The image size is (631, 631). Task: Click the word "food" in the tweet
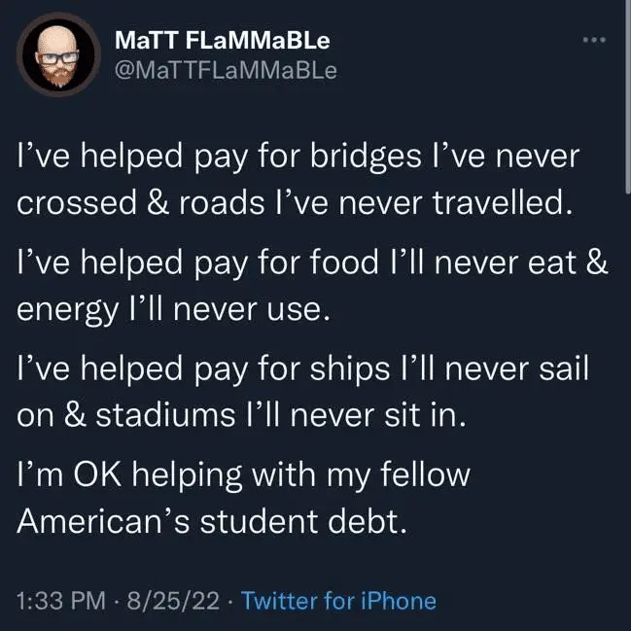click(x=338, y=263)
